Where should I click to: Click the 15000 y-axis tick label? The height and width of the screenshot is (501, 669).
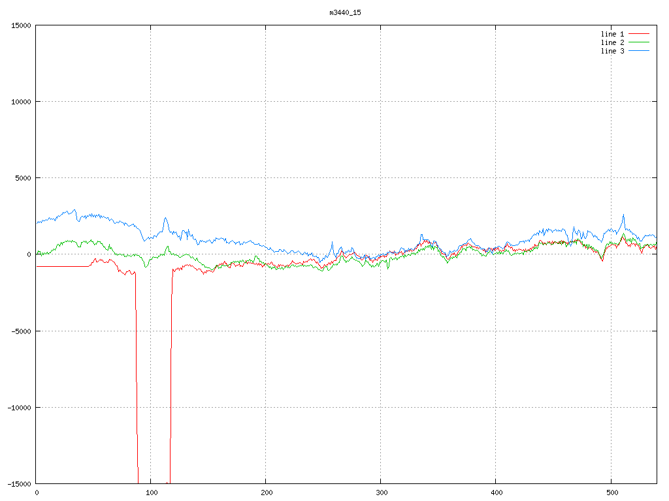(x=20, y=25)
